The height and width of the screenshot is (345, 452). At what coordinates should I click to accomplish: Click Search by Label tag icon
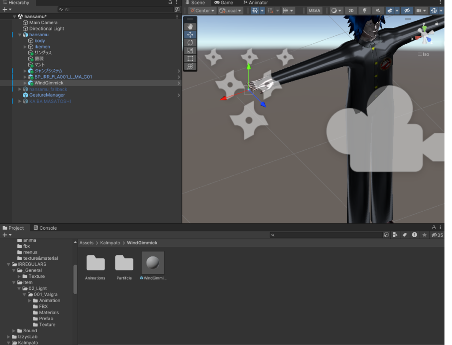click(405, 235)
